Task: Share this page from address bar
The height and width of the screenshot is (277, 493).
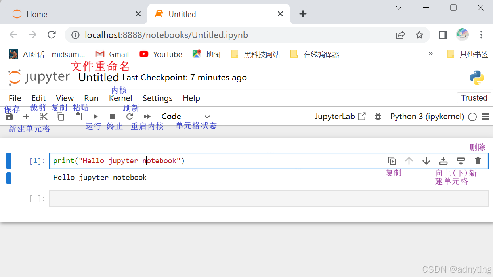Action: [x=401, y=35]
